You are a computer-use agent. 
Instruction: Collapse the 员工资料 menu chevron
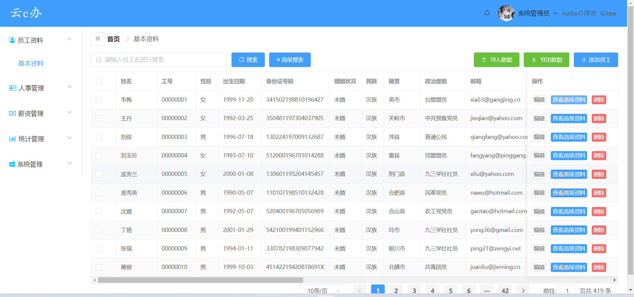pos(69,39)
